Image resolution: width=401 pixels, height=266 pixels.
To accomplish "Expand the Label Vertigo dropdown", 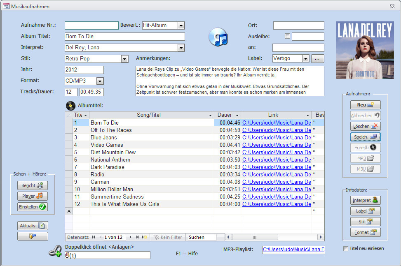I will (x=305, y=58).
